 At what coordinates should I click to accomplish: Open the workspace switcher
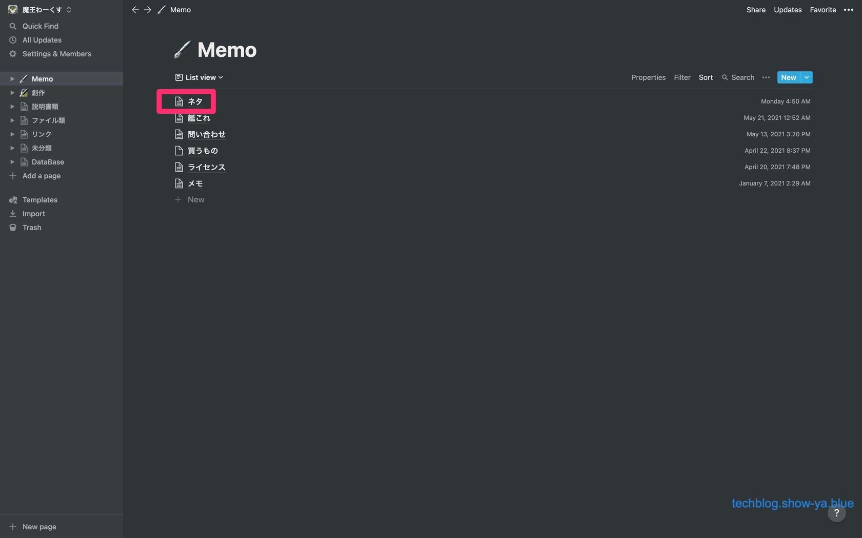point(40,10)
